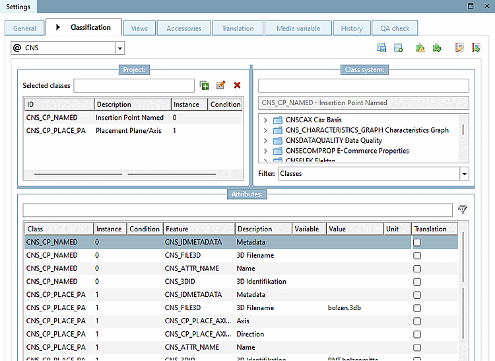Enable Translation checkbox for CNS_IDMETADATA first row

[417, 243]
